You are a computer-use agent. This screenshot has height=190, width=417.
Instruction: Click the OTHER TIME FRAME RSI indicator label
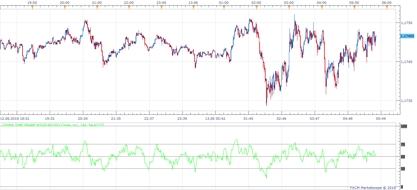click(53, 125)
